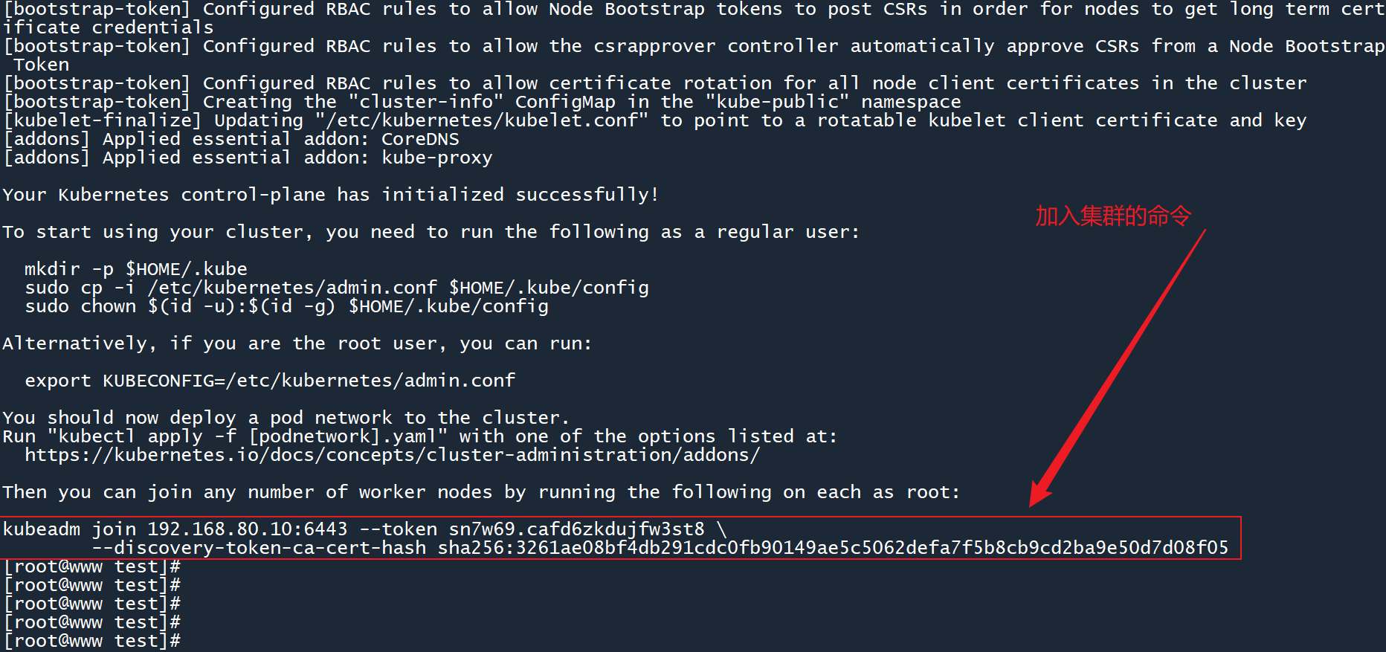Screen dimensions: 1386x652
Task: Click the discovery-token-ca-cert-hash sha256 line
Action: [660, 548]
